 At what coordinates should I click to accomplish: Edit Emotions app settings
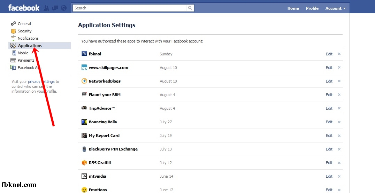329,190
